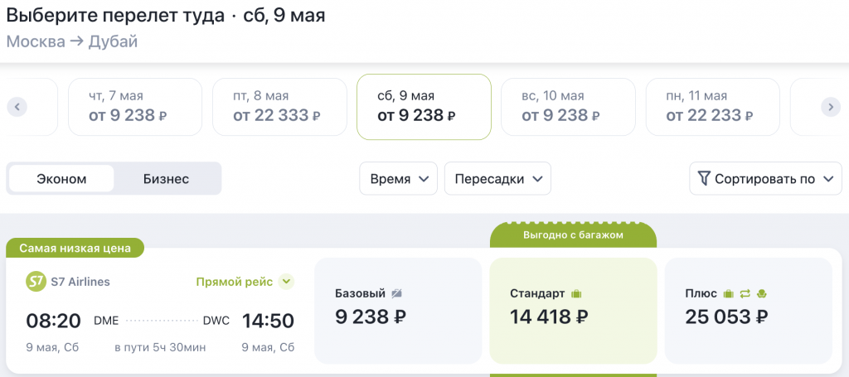Choose the Базовый fare for 9 238 ₽

click(x=398, y=310)
